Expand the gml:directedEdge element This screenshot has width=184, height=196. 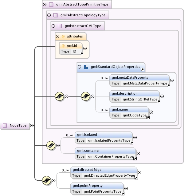(140, 173)
